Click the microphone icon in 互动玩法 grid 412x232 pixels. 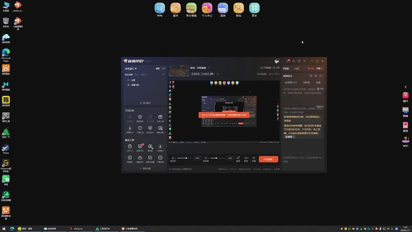[130, 118]
